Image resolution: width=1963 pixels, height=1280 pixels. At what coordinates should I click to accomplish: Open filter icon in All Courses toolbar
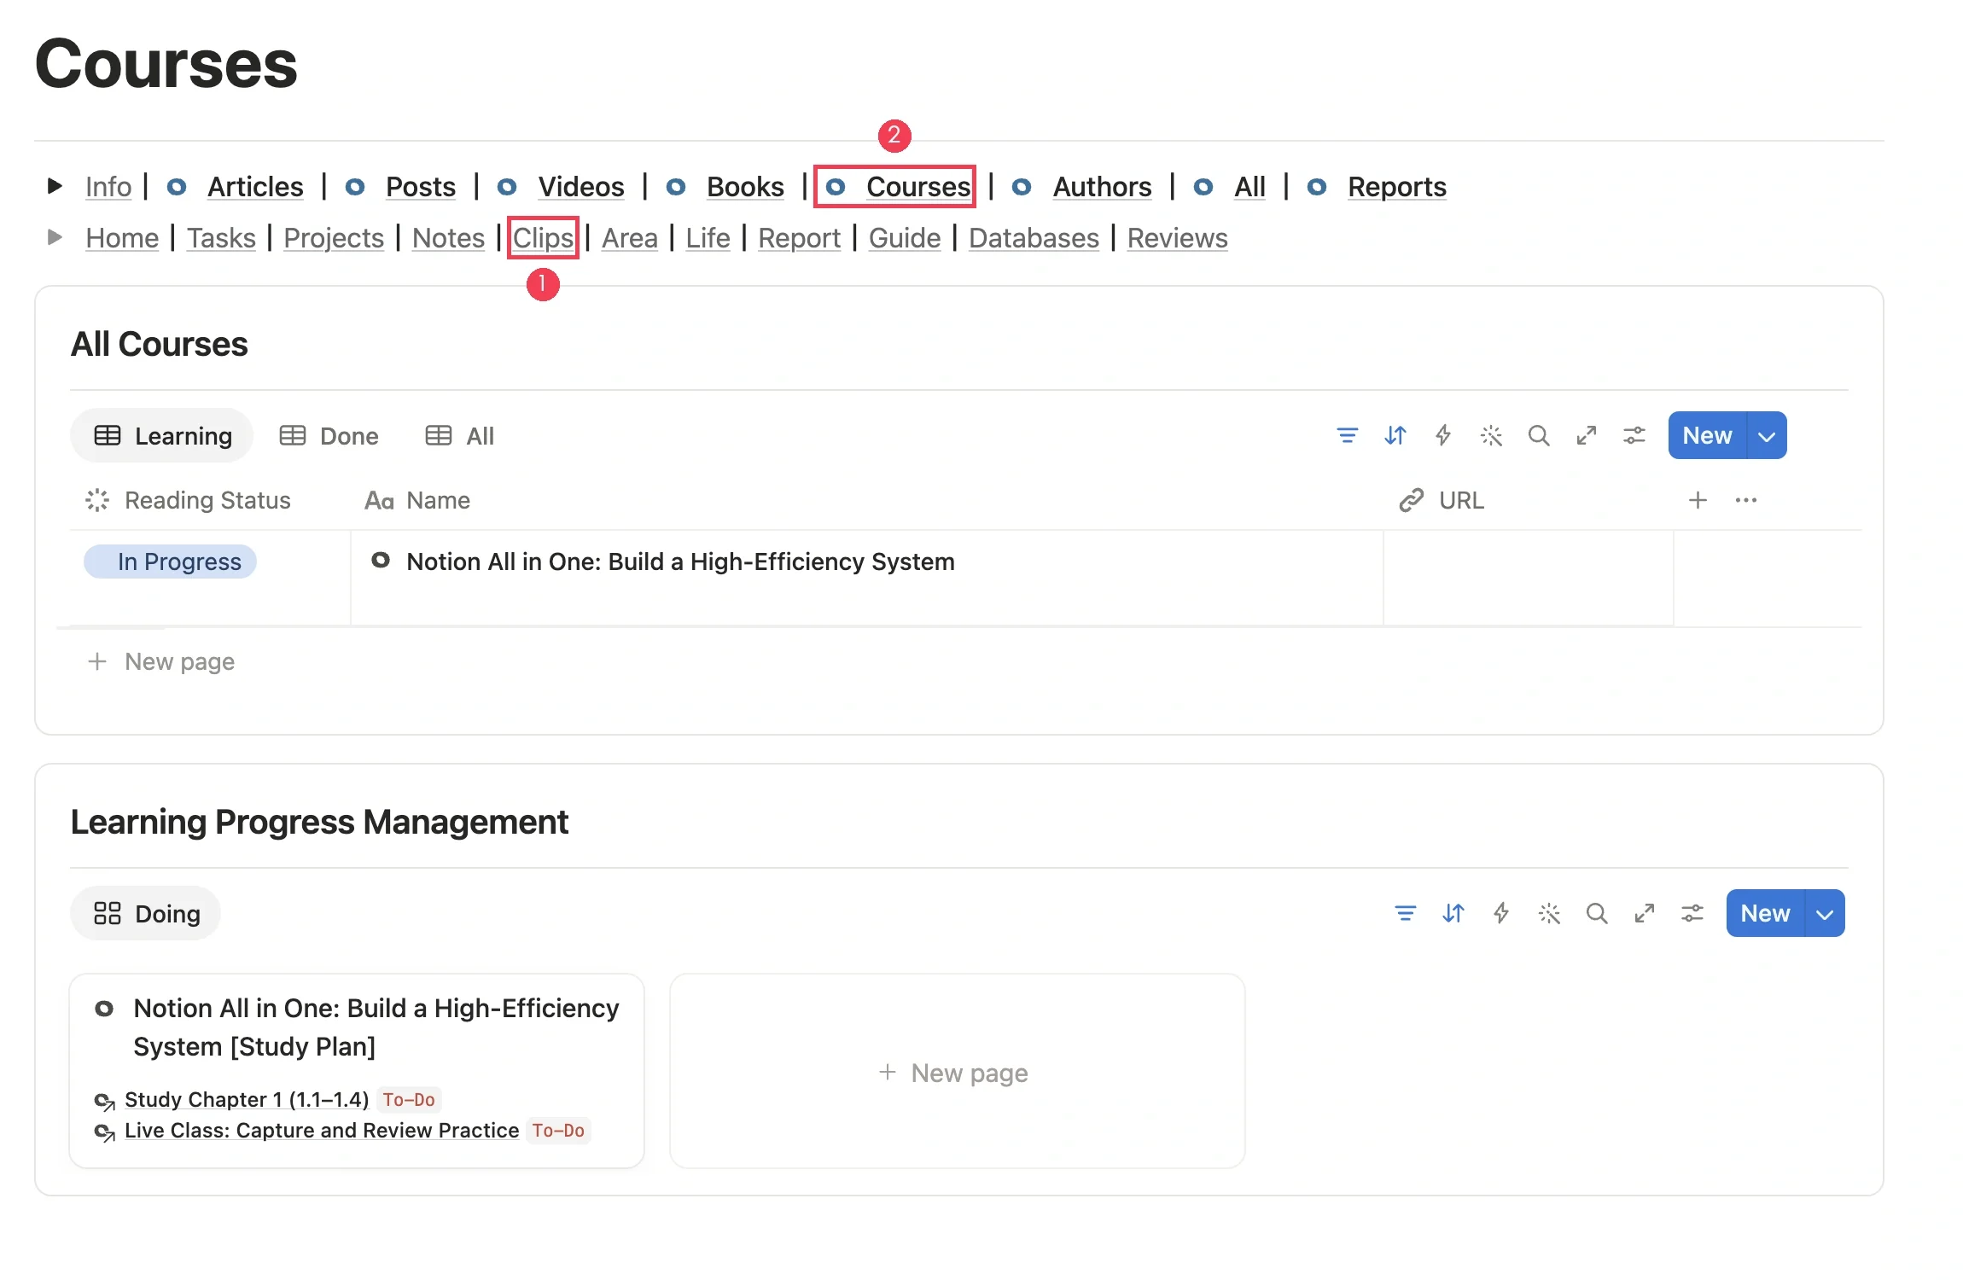click(1347, 436)
